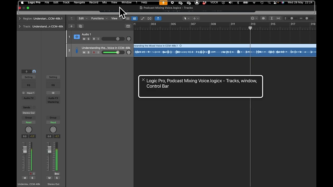This screenshot has width=333, height=187.
Task: Expand the Region inspector disclosure triangle
Action: coord(20,19)
